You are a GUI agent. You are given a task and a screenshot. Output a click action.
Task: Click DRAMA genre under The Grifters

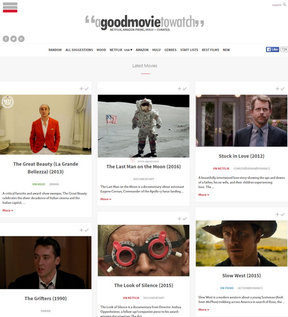click(46, 311)
